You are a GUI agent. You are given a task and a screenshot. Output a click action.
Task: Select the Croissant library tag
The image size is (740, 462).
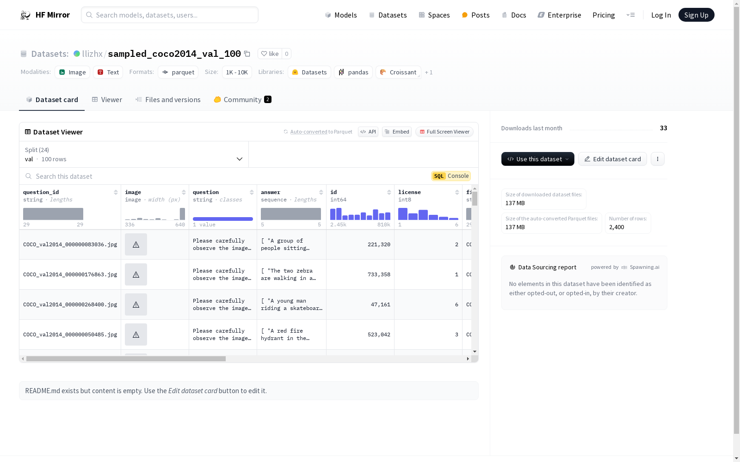[398, 73]
